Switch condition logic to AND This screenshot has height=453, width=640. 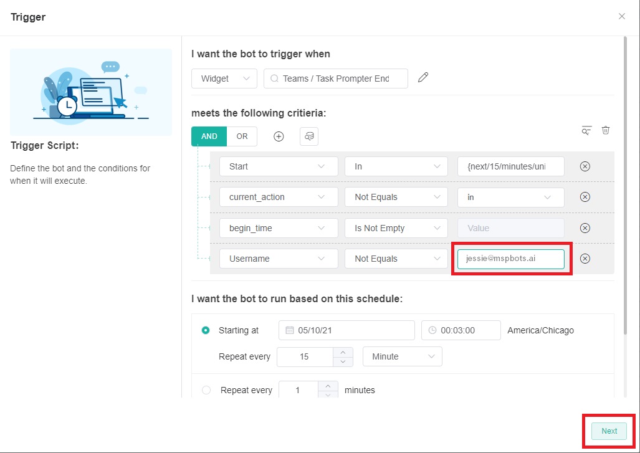pyautogui.click(x=209, y=136)
